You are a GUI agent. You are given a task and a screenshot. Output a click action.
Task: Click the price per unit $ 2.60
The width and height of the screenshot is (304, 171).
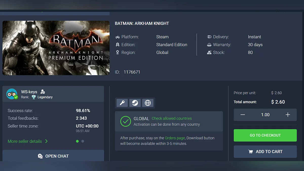pyautogui.click(x=276, y=93)
